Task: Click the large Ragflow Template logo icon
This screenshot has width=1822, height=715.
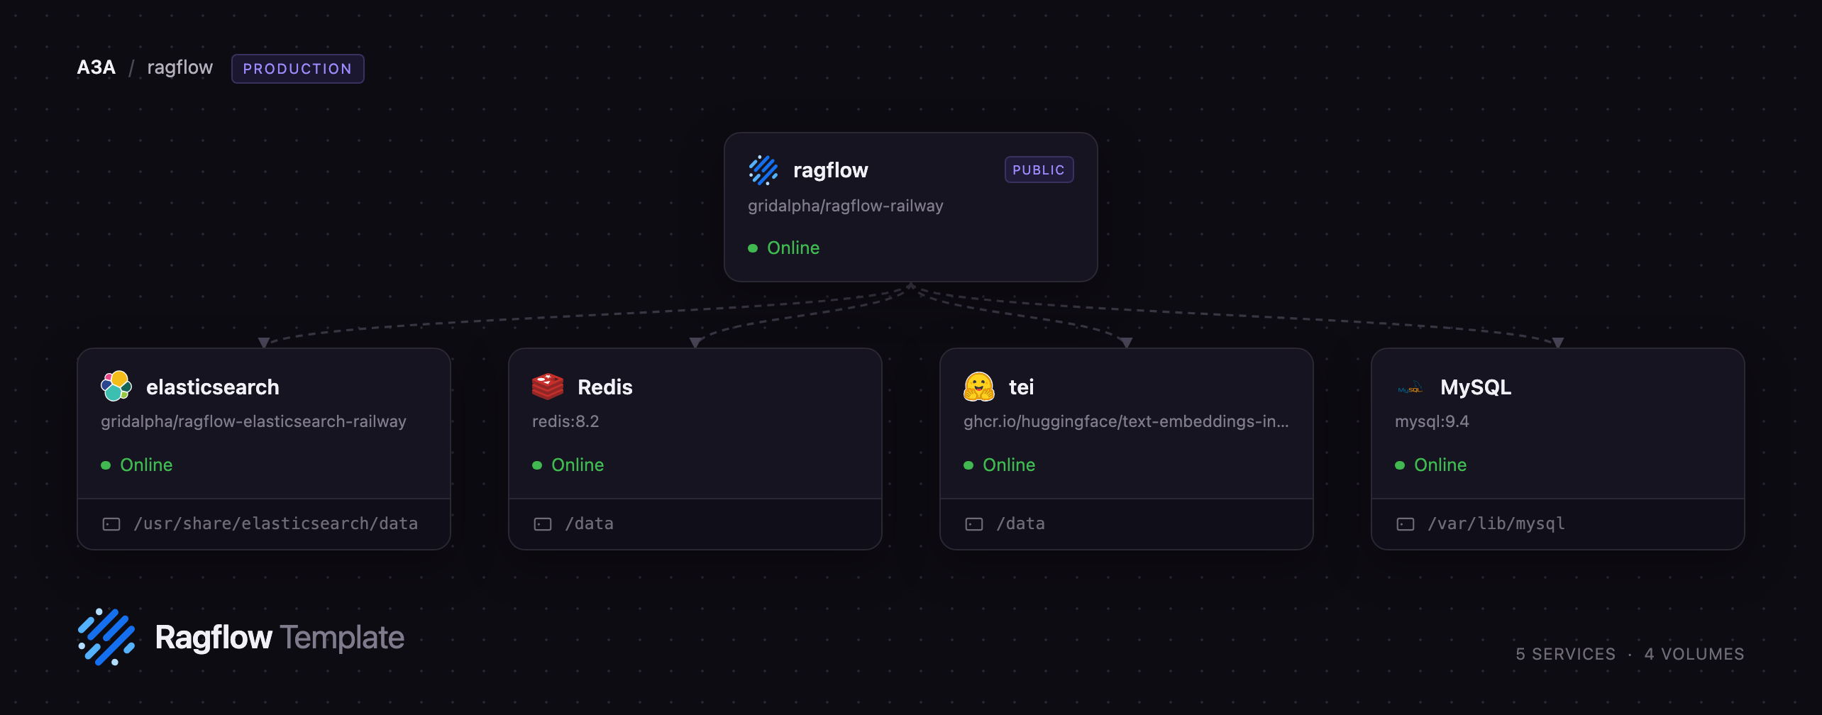Action: pos(106,637)
